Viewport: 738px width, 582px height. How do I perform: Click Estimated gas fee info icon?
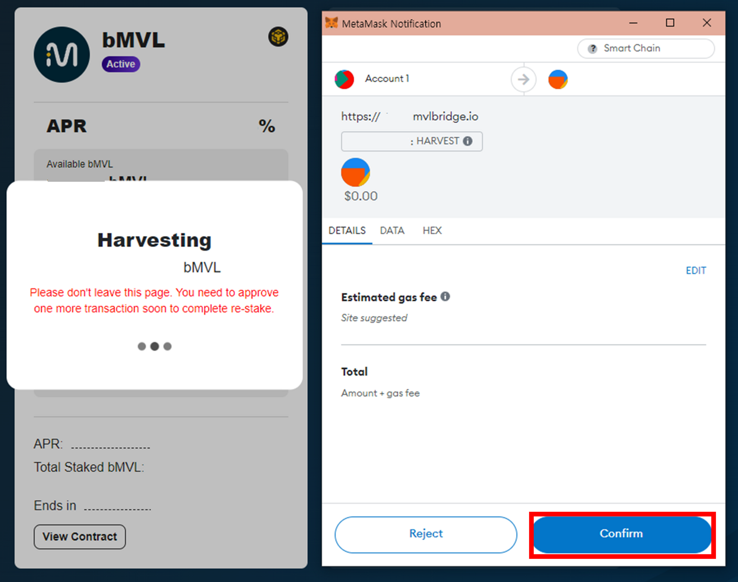coord(445,297)
